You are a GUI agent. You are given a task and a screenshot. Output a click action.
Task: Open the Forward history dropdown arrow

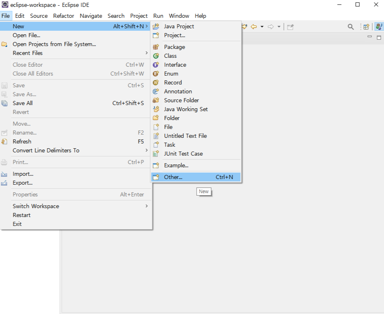pos(279,27)
